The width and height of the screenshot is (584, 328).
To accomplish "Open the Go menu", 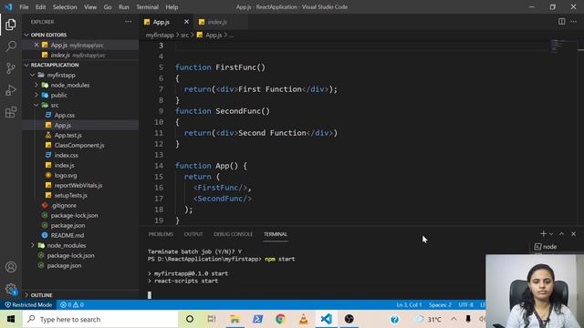I will (108, 6).
